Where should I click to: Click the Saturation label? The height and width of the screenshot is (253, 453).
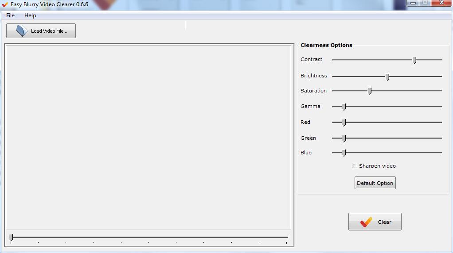(x=313, y=91)
